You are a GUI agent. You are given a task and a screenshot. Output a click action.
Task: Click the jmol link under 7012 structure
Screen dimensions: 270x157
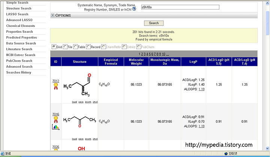[95, 102]
